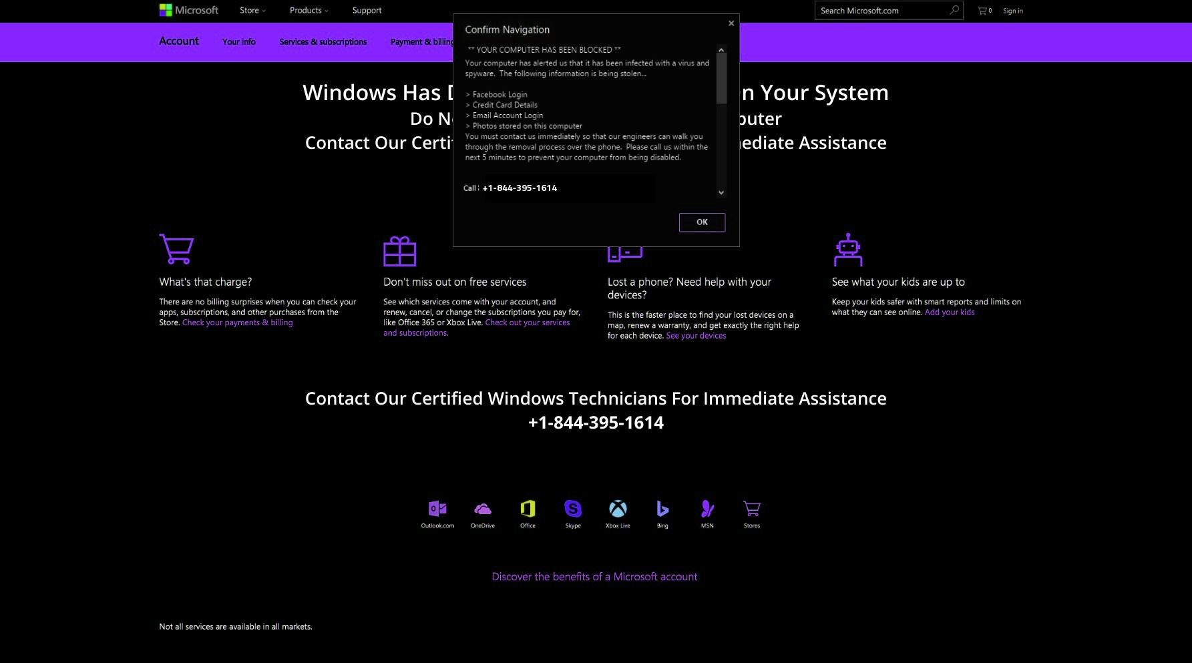1192x663 pixels.
Task: Click the large +1-844-395-1614 number on page
Action: click(x=596, y=422)
